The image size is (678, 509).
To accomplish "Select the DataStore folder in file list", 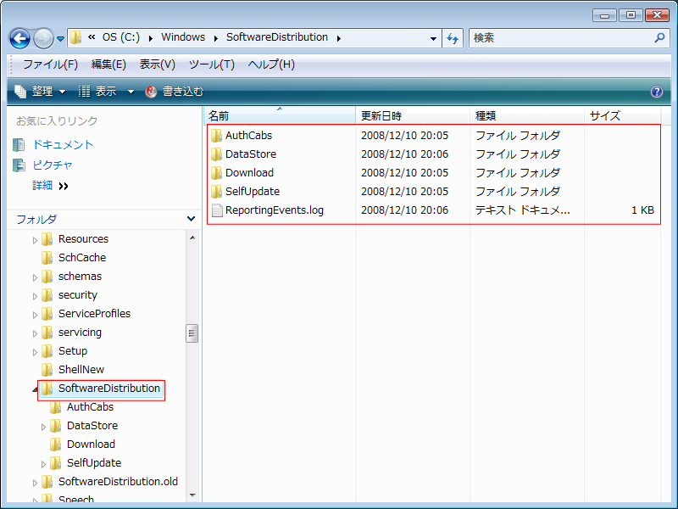I will (251, 154).
